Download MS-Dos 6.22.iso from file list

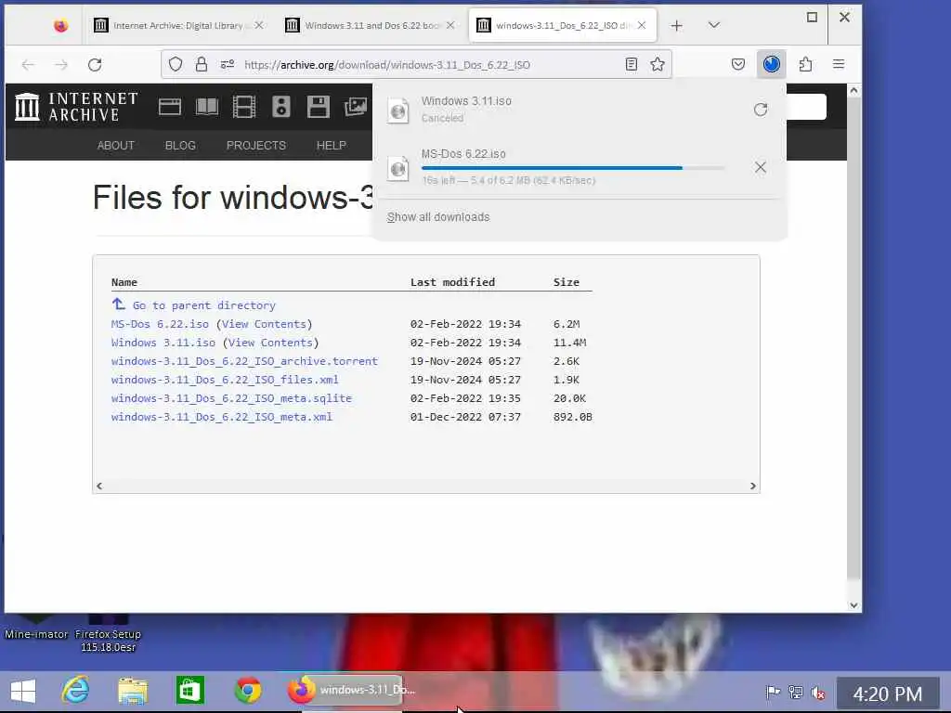(160, 324)
